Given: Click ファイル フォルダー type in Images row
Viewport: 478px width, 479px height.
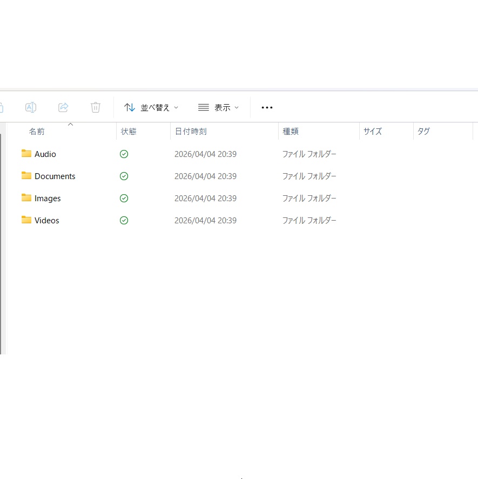Looking at the screenshot, I should point(309,199).
